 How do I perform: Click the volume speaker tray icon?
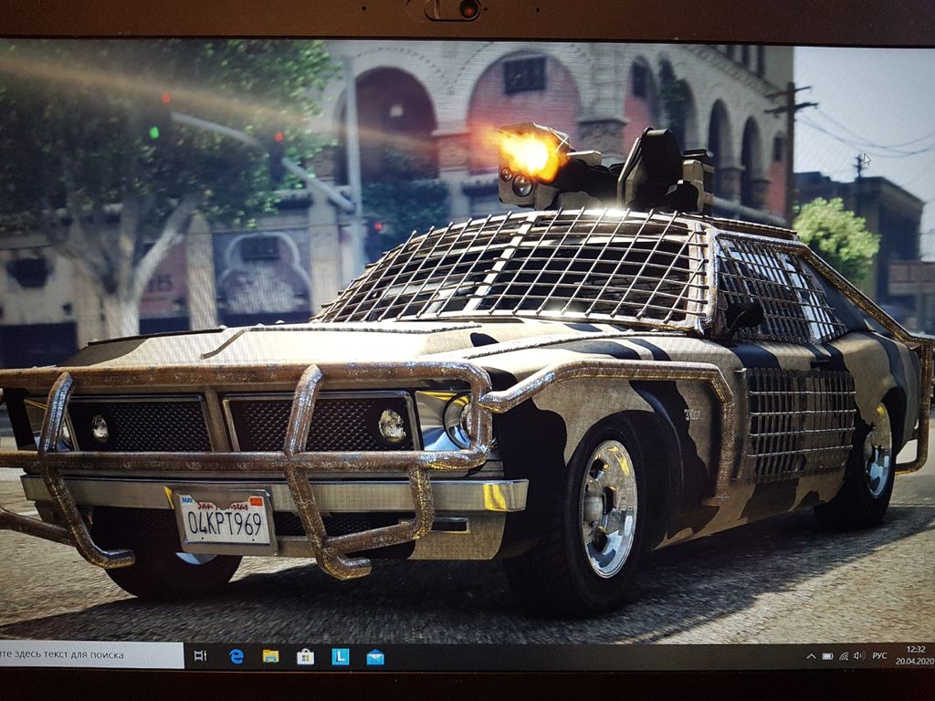(x=858, y=655)
